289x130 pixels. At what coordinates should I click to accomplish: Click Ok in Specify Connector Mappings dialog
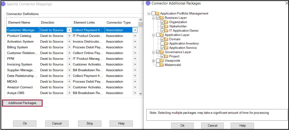tap(25, 123)
